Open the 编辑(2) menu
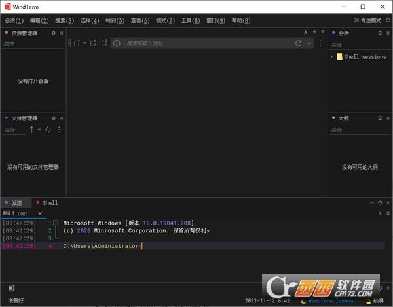The image size is (393, 307). tap(39, 20)
